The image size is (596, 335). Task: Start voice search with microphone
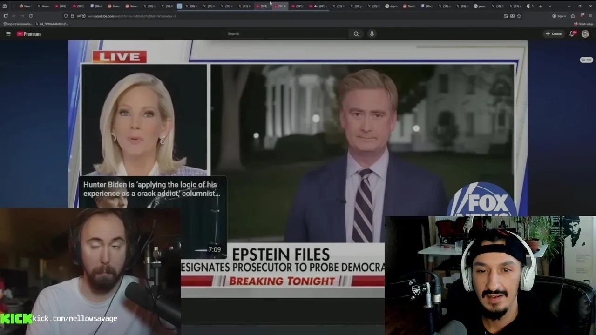point(372,33)
